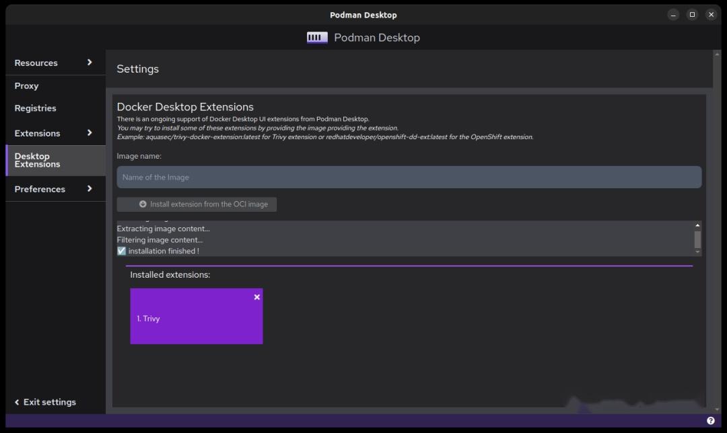
Task: Click the download icon on the install button
Action: (x=142, y=204)
